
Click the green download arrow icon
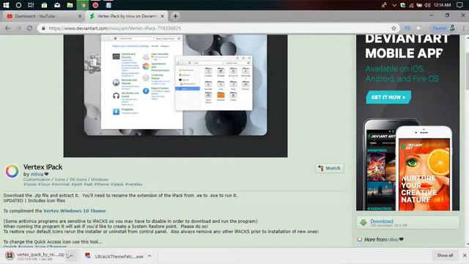tap(363, 223)
